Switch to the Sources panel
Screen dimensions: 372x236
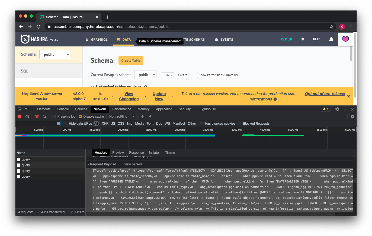pos(81,109)
